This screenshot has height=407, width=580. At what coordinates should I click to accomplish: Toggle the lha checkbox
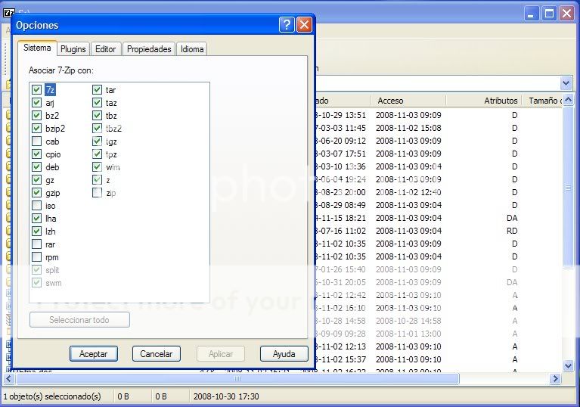(x=36, y=219)
